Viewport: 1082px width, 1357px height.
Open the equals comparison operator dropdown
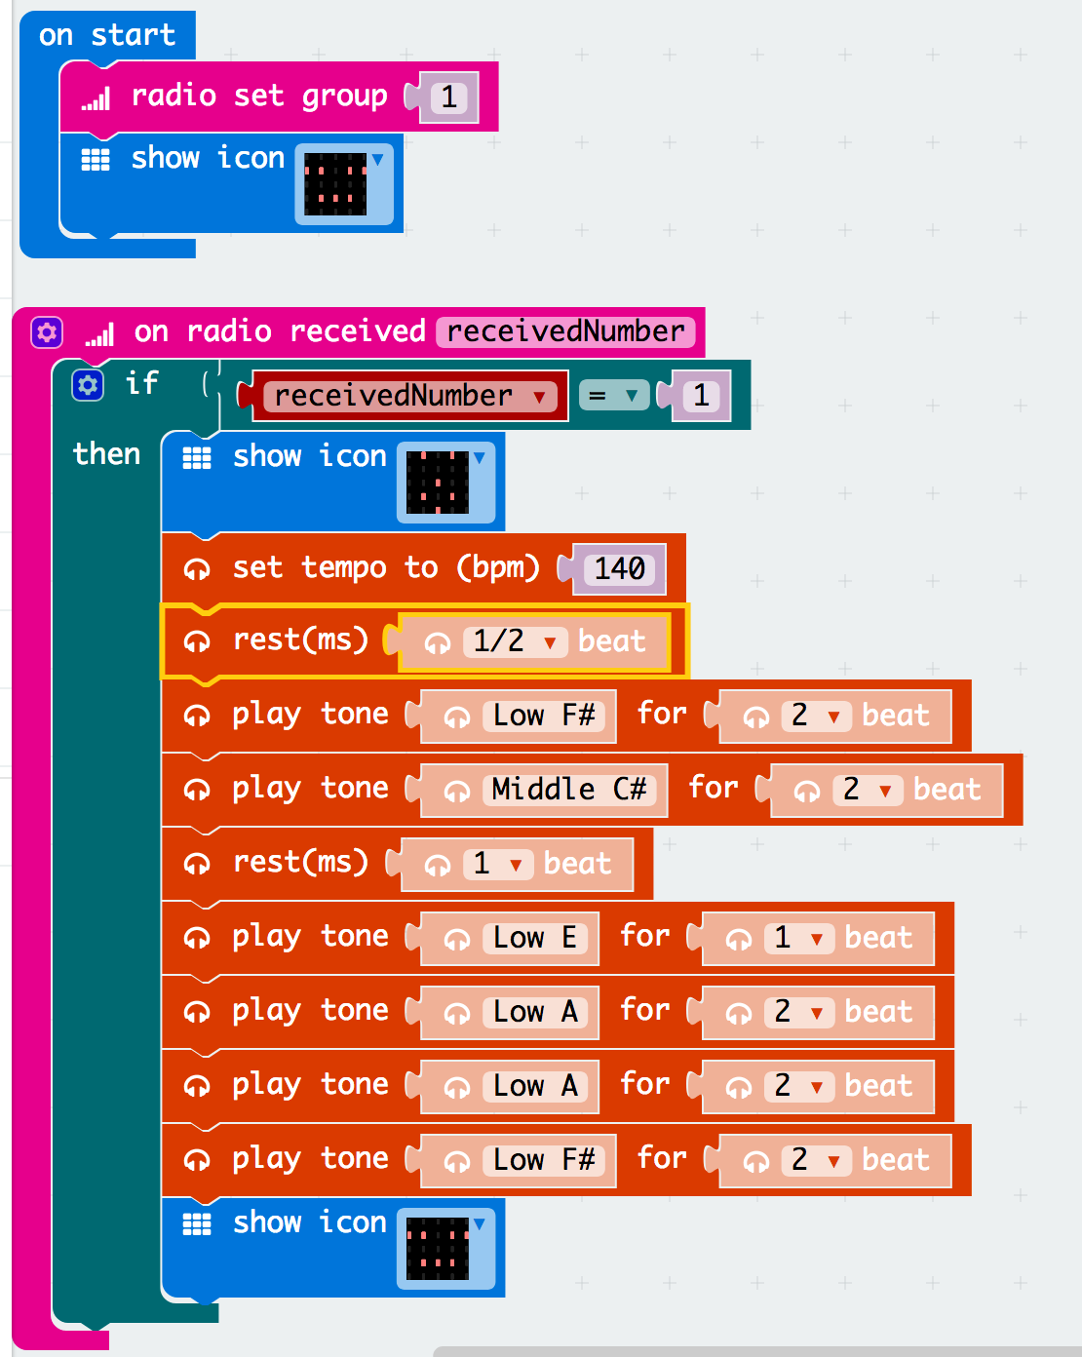631,396
